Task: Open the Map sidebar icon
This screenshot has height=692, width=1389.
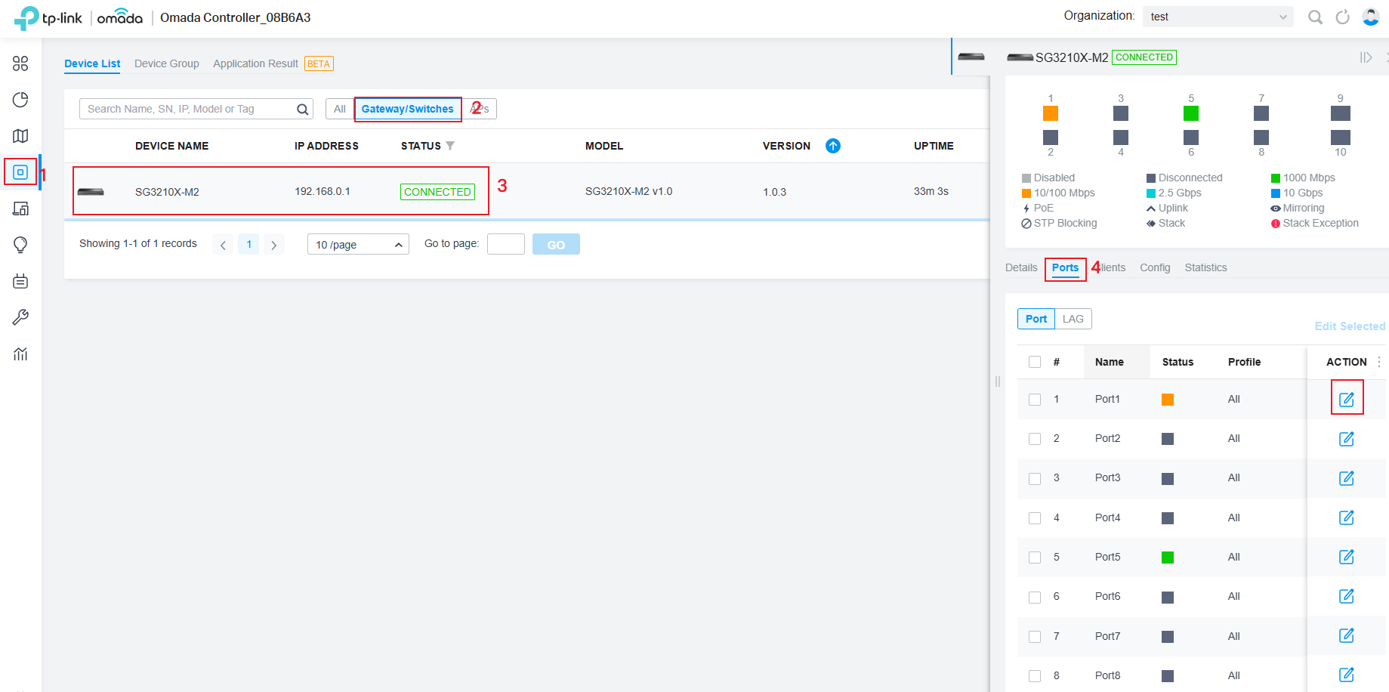Action: point(20,136)
